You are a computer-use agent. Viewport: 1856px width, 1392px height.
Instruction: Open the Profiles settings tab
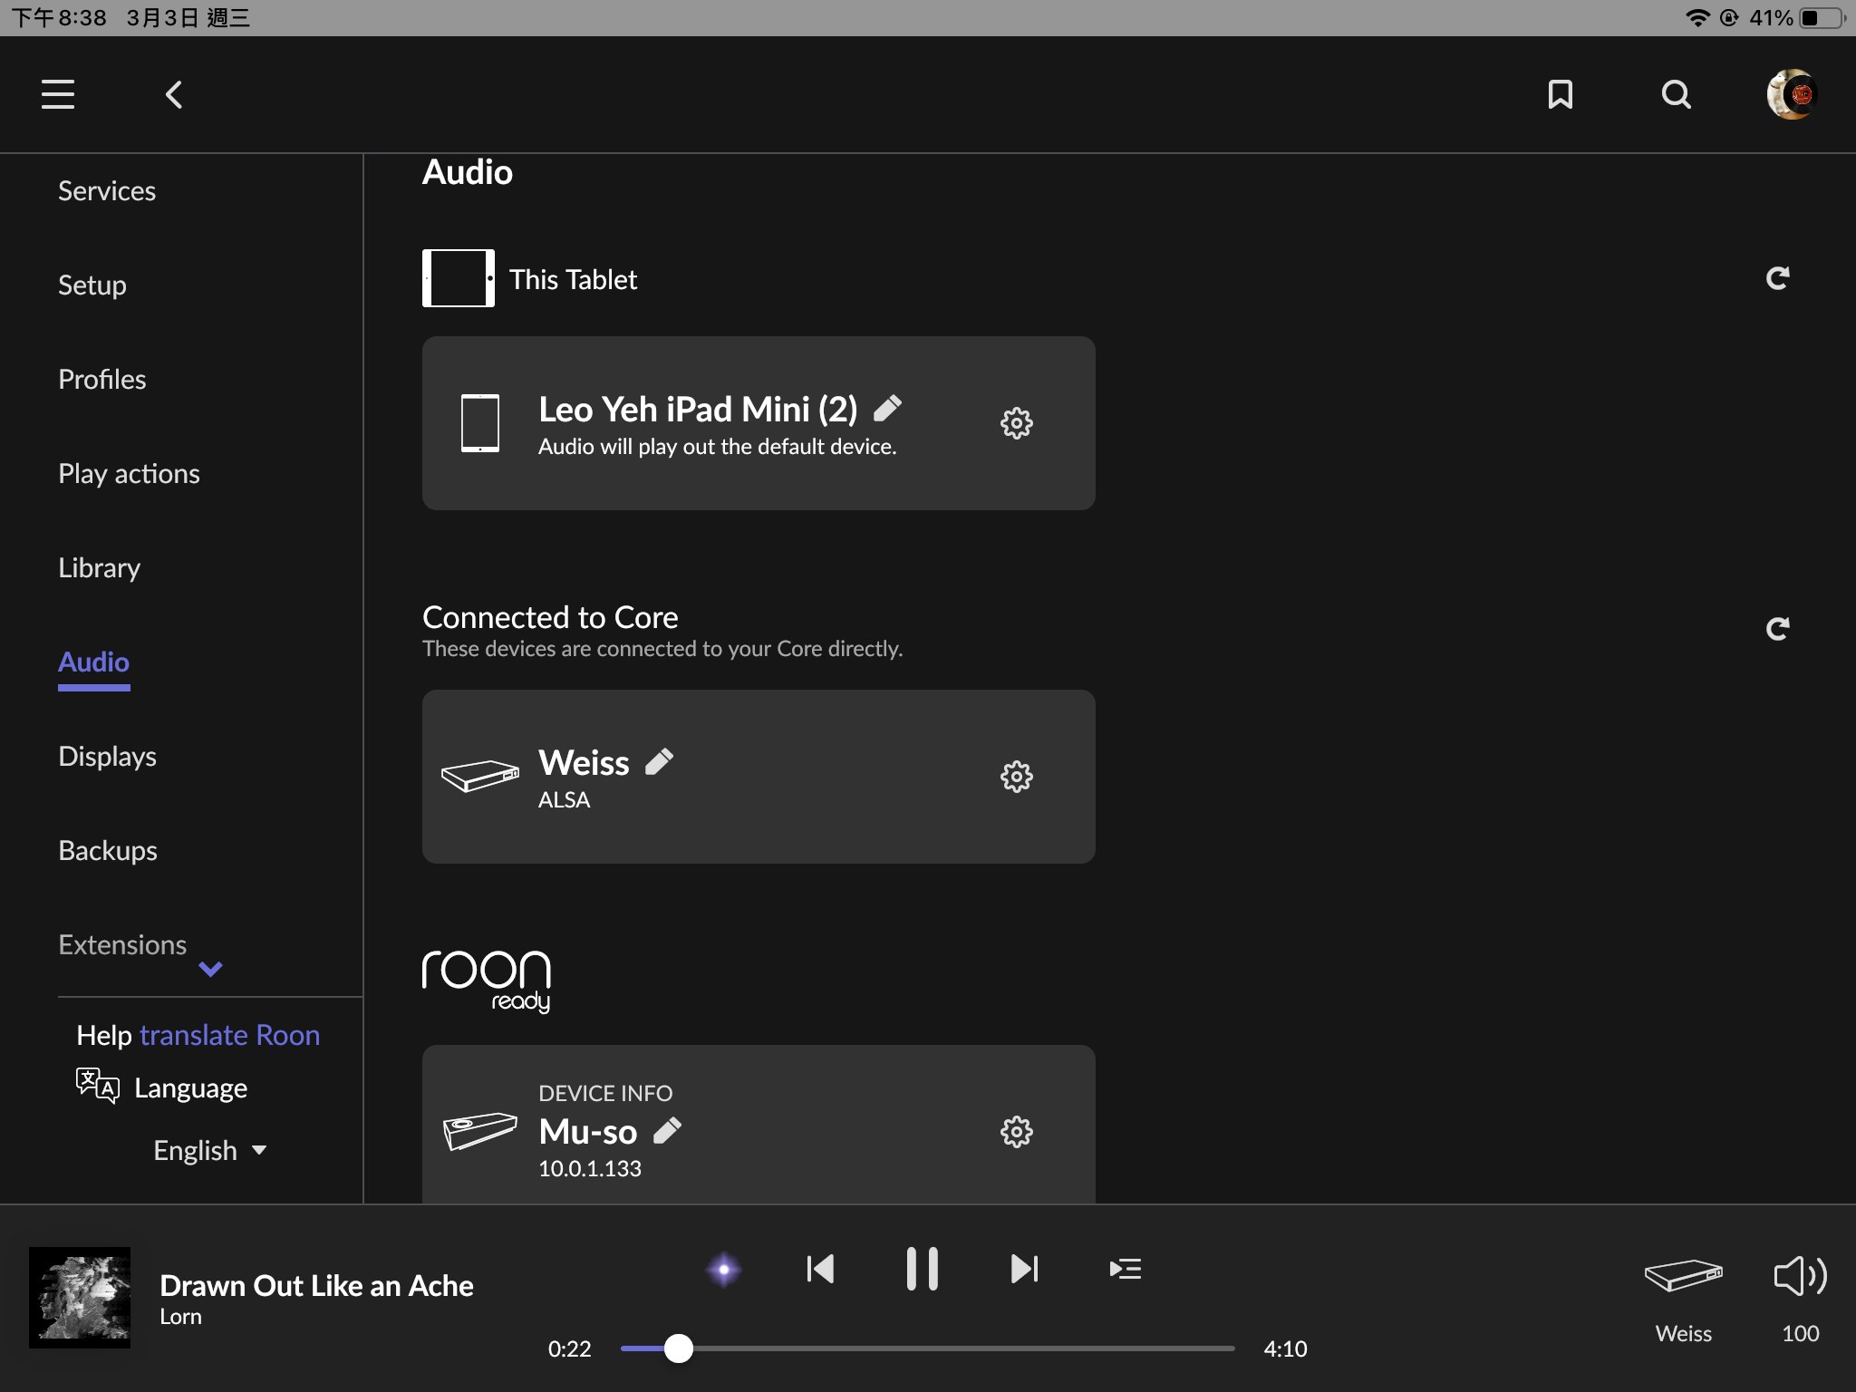point(102,379)
